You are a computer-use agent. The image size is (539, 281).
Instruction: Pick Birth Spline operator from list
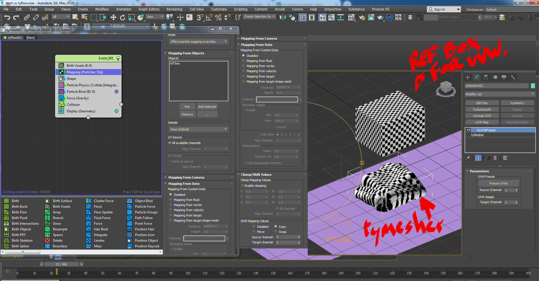click(x=20, y=246)
